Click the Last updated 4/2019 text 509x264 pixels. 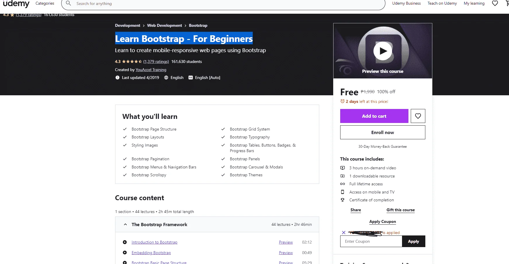pos(141,78)
